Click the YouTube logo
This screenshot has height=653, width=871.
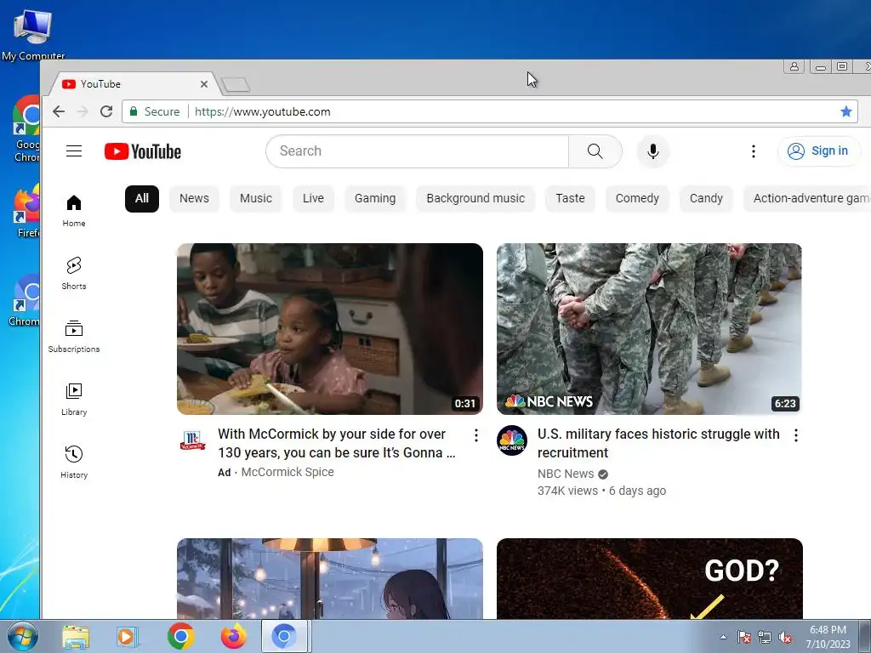[143, 151]
